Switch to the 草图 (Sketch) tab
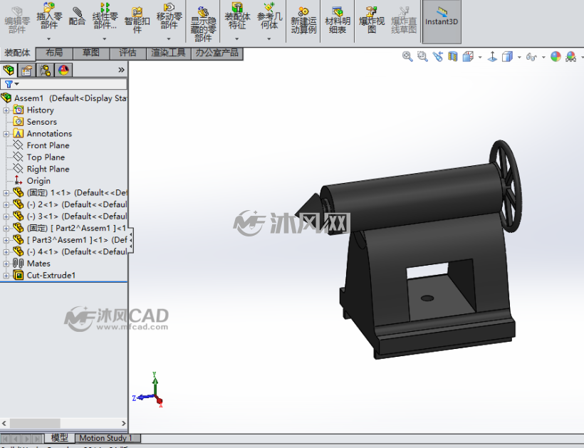 click(x=91, y=53)
